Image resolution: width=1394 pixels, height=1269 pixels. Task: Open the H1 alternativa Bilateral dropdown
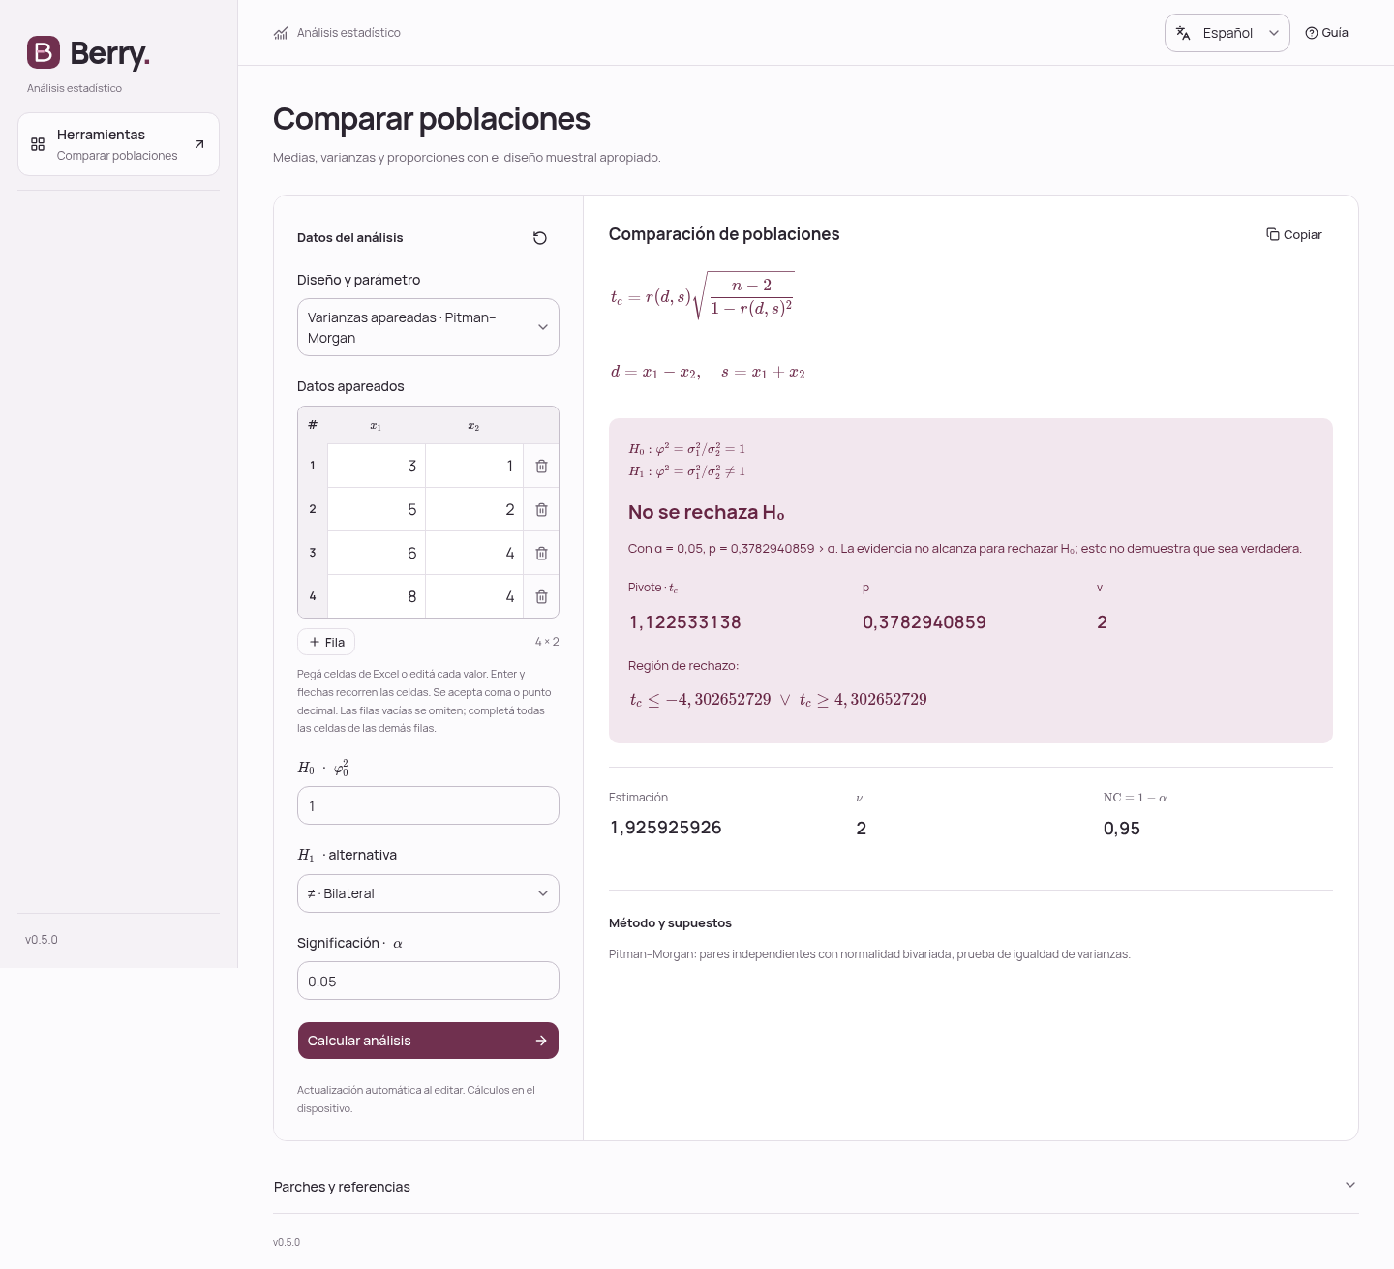click(x=428, y=893)
